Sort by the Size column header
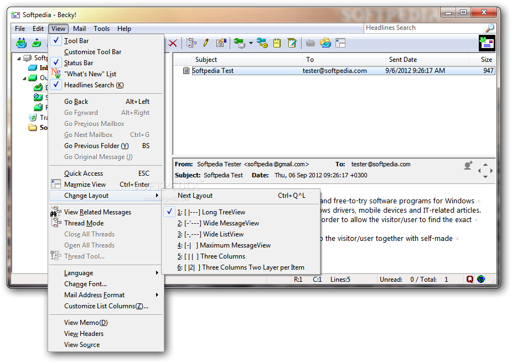The width and height of the screenshot is (512, 363). coord(482,60)
